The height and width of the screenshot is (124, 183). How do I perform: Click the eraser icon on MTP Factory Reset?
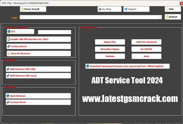(8, 102)
